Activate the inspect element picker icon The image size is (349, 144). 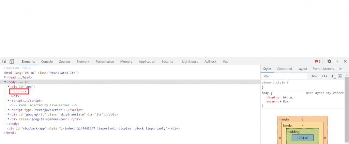click(x=4, y=62)
